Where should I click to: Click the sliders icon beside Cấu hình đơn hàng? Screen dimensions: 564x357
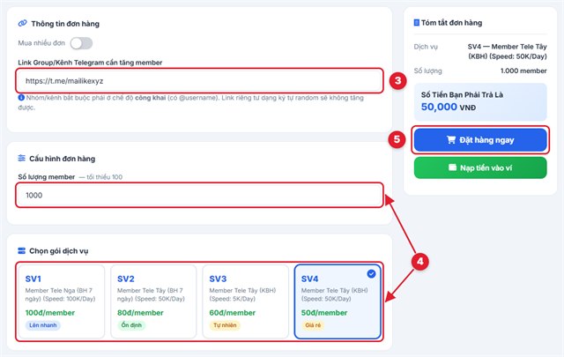(21, 158)
